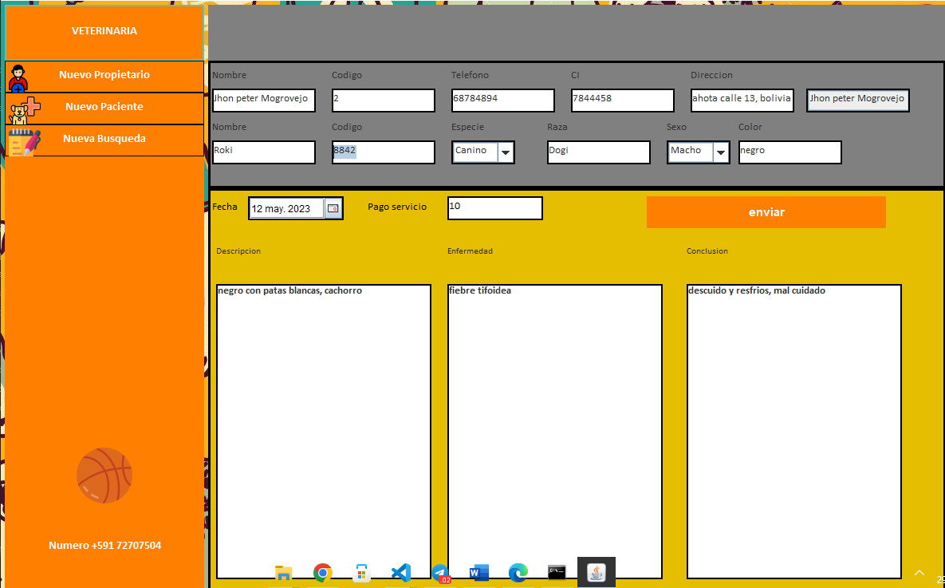Click the Direccion field

742,101
